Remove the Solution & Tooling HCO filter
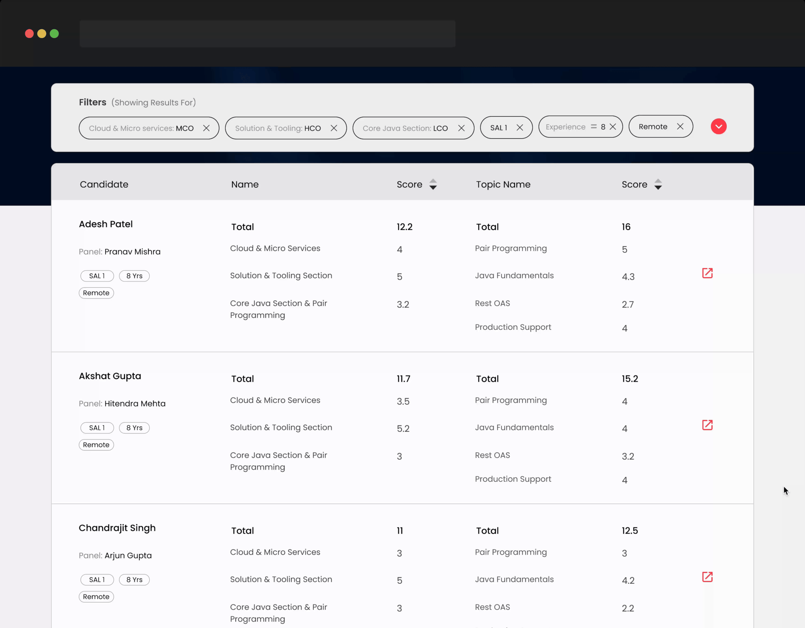 (x=334, y=128)
